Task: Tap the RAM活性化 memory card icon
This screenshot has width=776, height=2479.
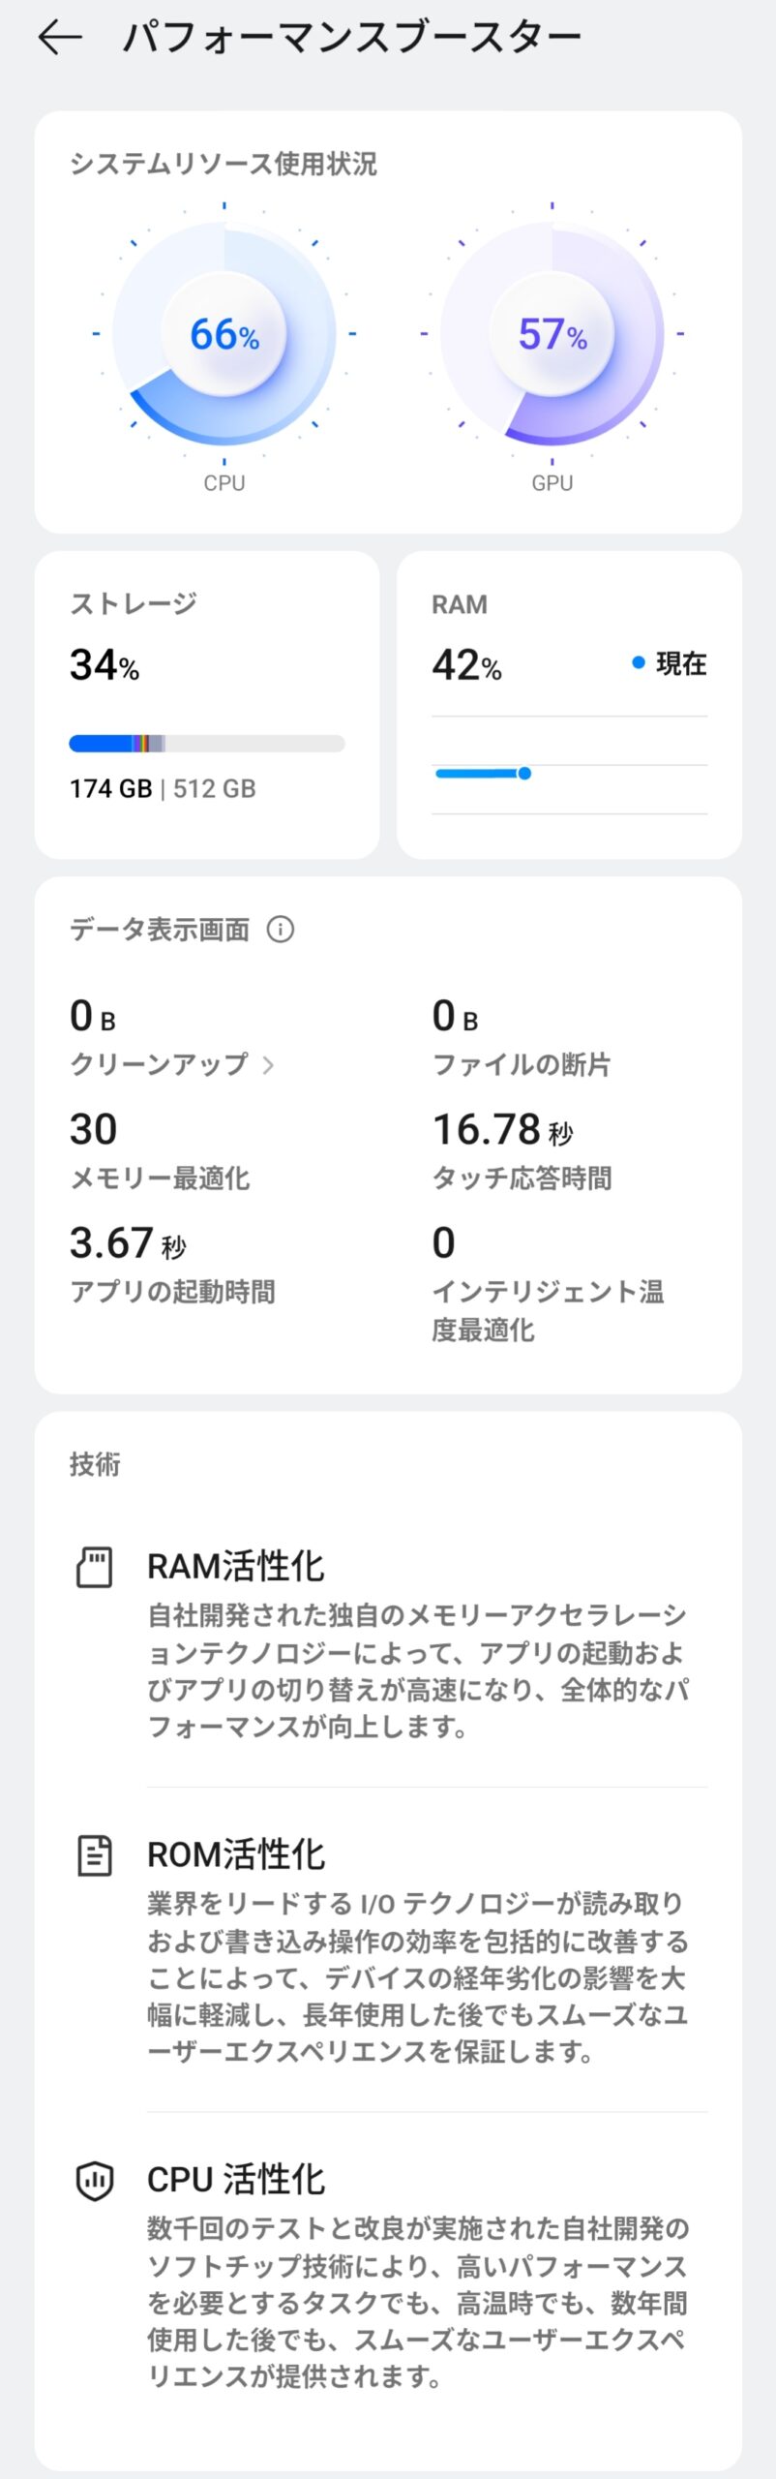Action: pyautogui.click(x=94, y=1566)
